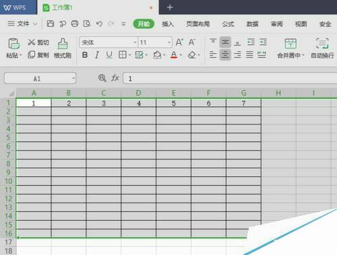This screenshot has height=255, width=337.
Task: Switch to the Insert ribbon tab
Action: click(x=168, y=24)
